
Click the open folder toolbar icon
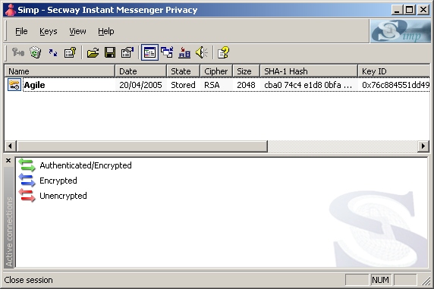point(93,52)
